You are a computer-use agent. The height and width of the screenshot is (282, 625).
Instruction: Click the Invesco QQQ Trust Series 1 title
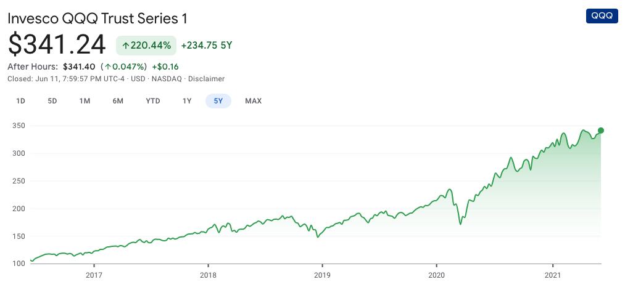(x=97, y=17)
